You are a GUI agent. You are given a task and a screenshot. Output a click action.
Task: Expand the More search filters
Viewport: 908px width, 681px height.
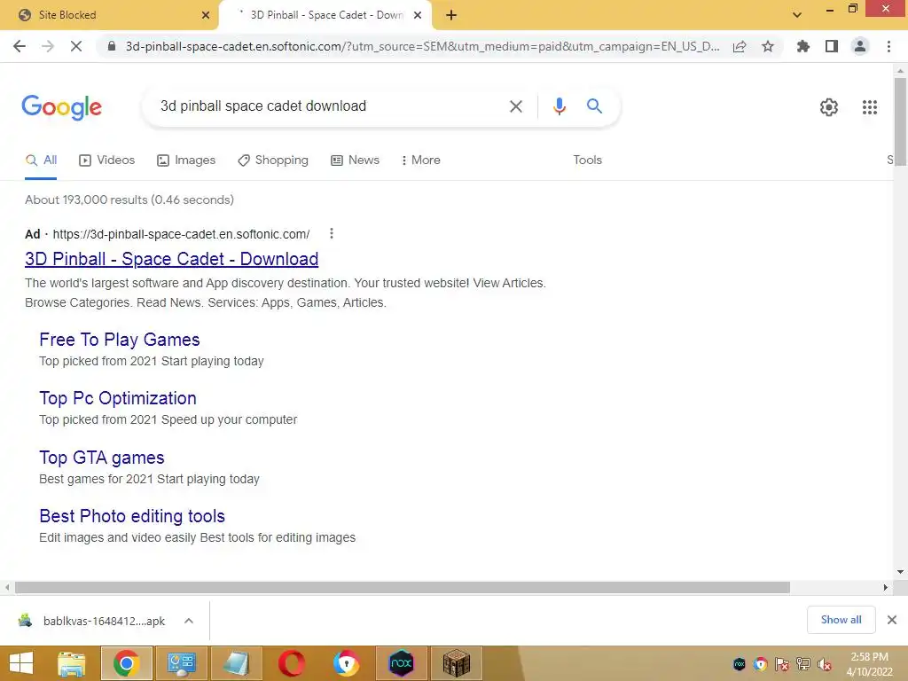[421, 160]
